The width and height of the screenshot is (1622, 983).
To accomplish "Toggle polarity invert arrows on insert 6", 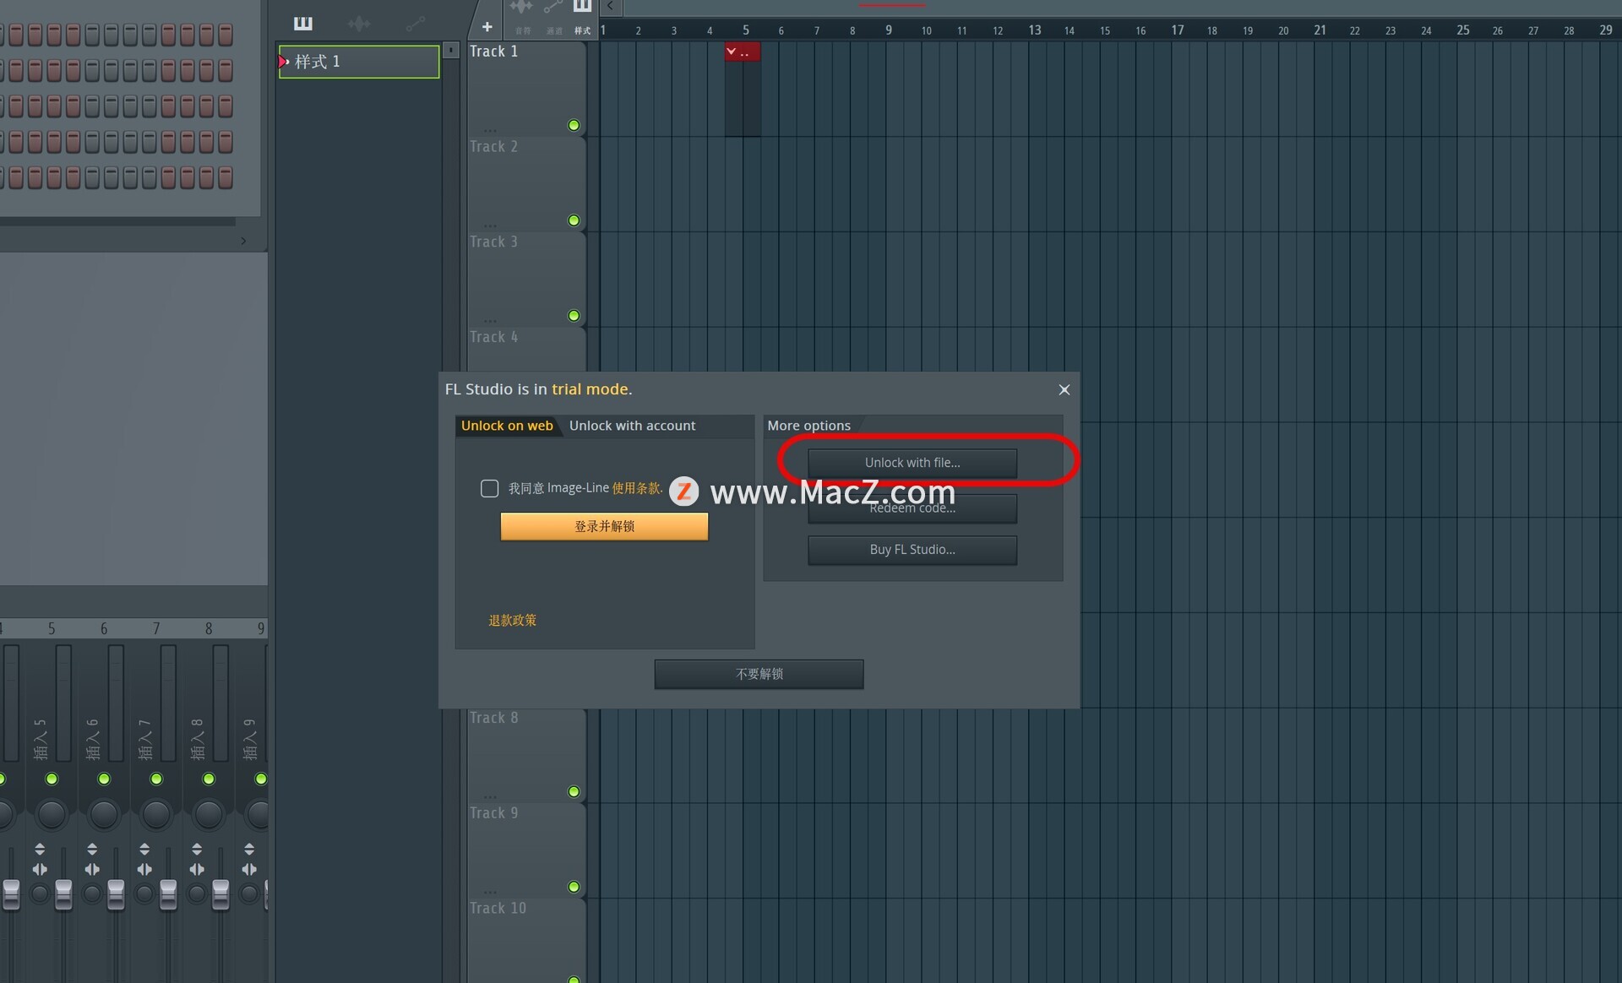I will (92, 849).
